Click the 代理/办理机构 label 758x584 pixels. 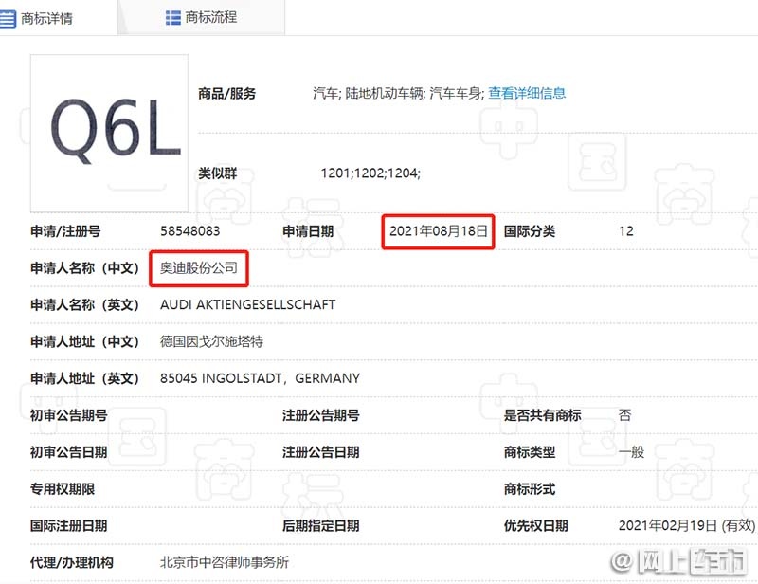click(x=72, y=562)
